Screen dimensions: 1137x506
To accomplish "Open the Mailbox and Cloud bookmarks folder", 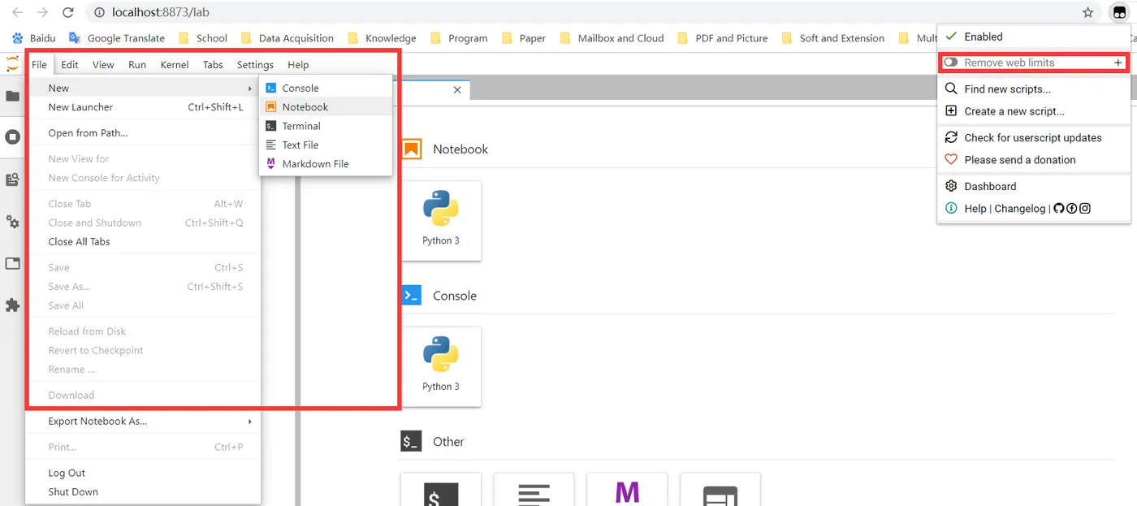I will pos(612,38).
